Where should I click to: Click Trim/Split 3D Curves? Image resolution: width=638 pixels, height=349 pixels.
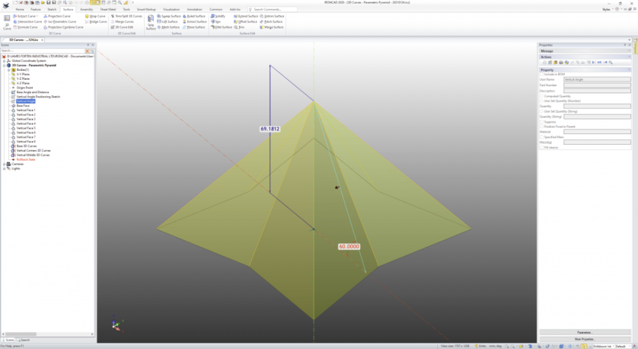tap(126, 17)
